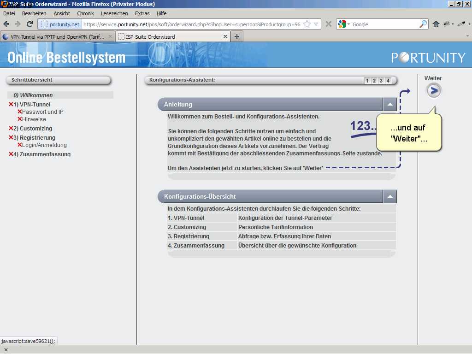Bookmark this page with the star icon
This screenshot has width=472, height=354.
[x=307, y=24]
